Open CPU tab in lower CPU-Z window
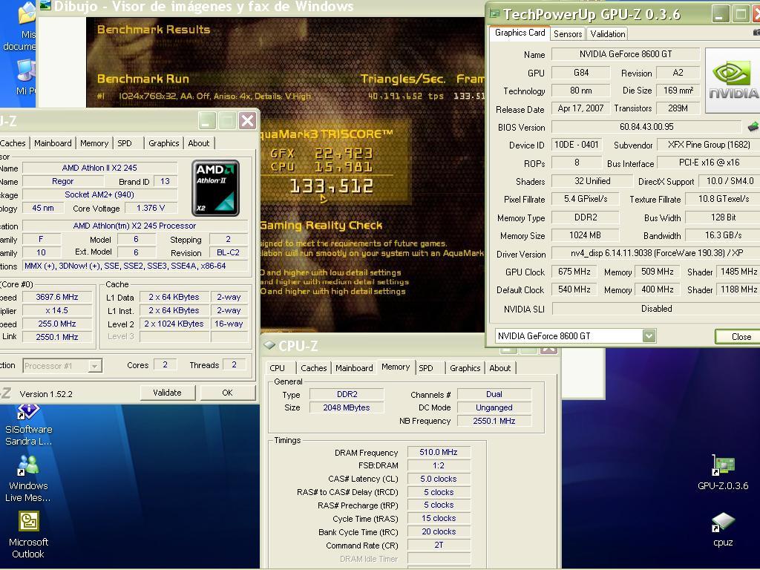The height and width of the screenshot is (570, 760). [x=278, y=368]
